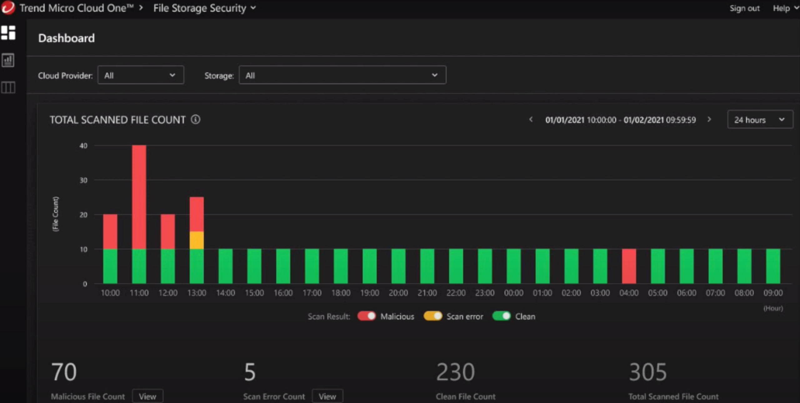View the Malicious File Count details
800x403 pixels.
coord(147,396)
